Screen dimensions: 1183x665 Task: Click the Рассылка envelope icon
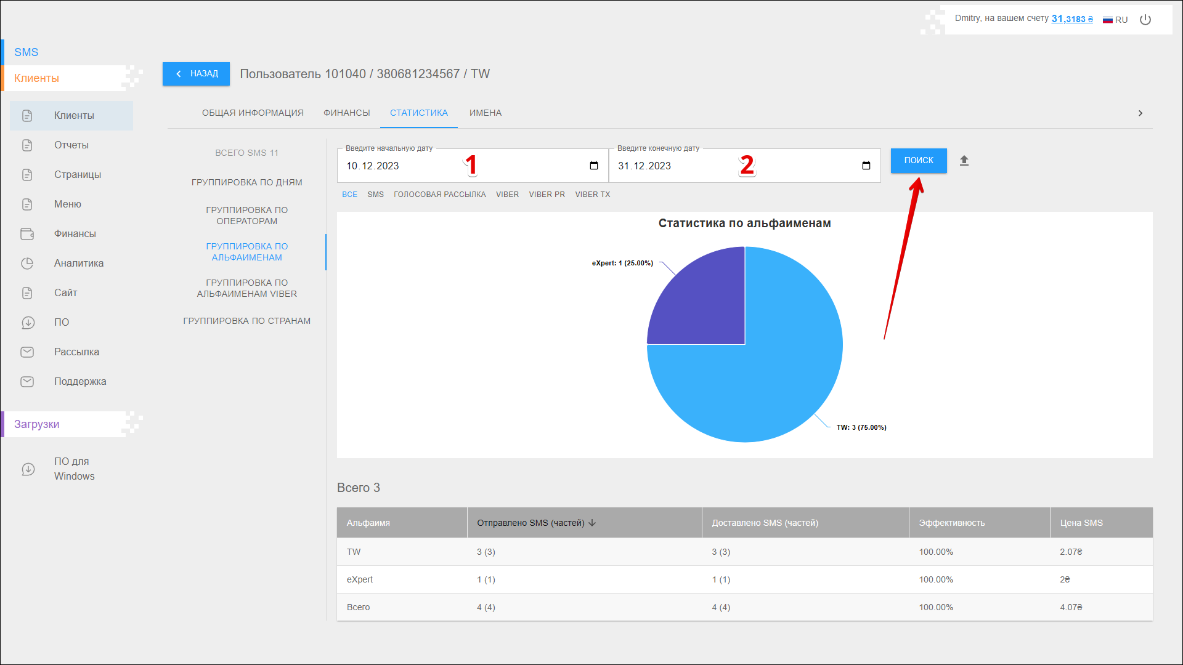point(27,352)
